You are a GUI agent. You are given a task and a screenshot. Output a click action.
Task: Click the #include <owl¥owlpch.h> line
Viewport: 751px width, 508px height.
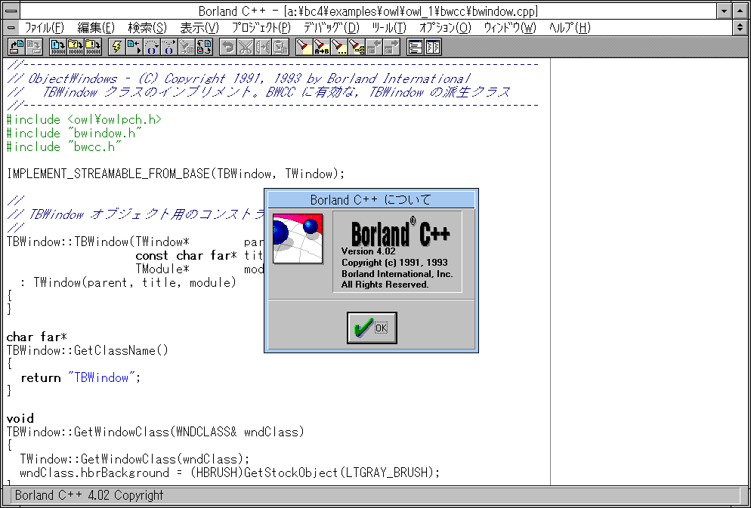(x=85, y=119)
